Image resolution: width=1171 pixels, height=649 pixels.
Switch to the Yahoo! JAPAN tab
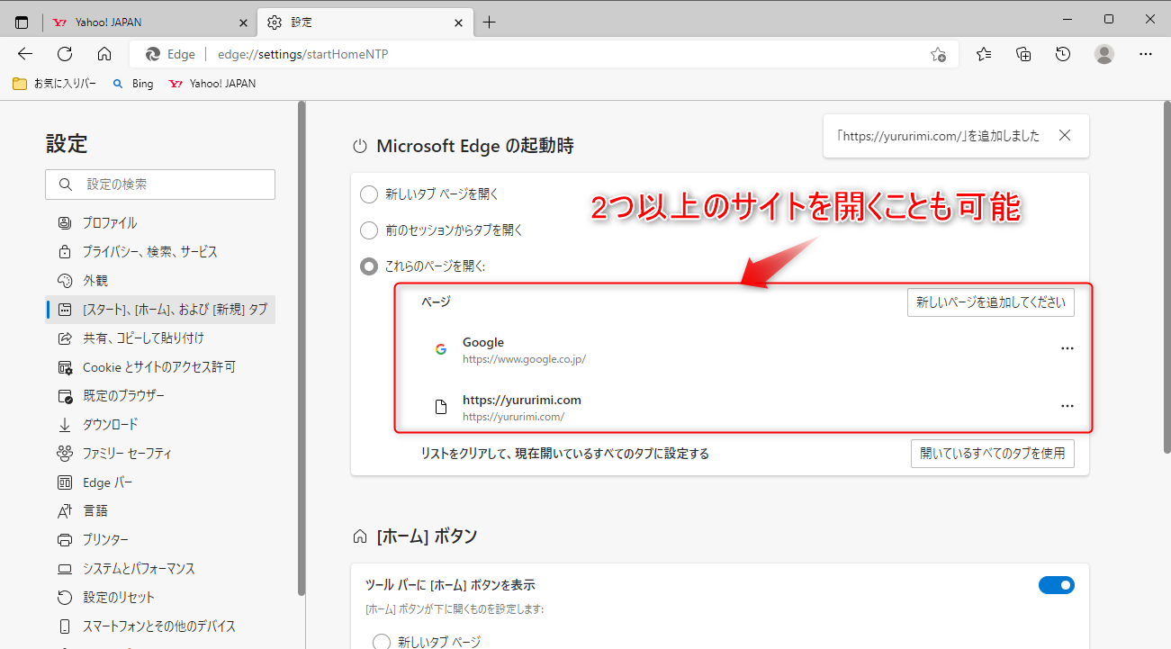(x=149, y=23)
